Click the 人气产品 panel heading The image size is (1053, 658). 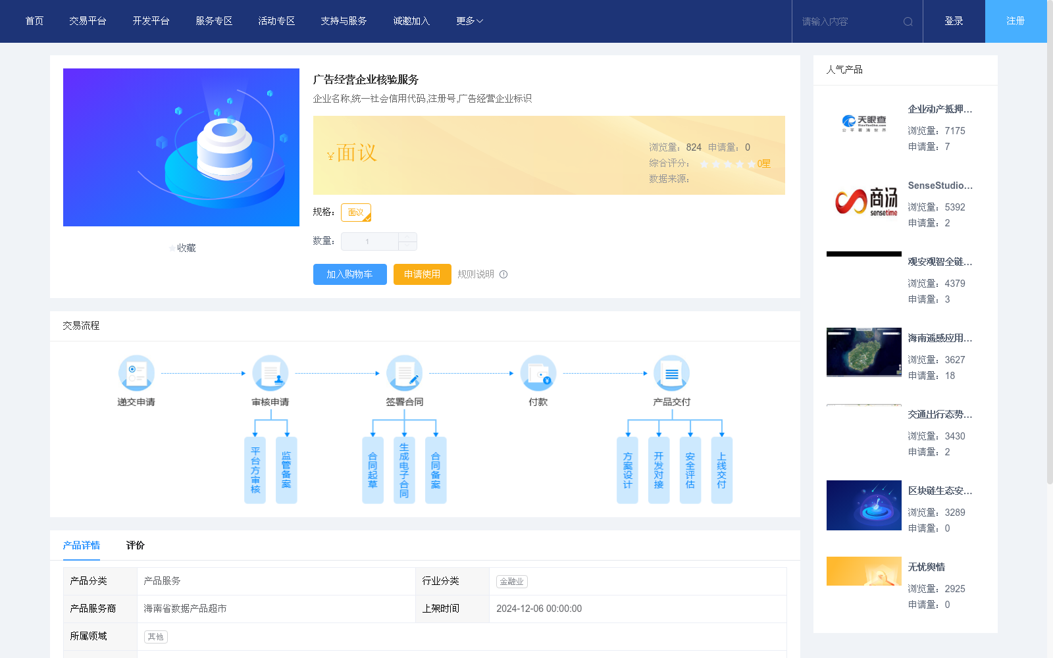click(844, 70)
